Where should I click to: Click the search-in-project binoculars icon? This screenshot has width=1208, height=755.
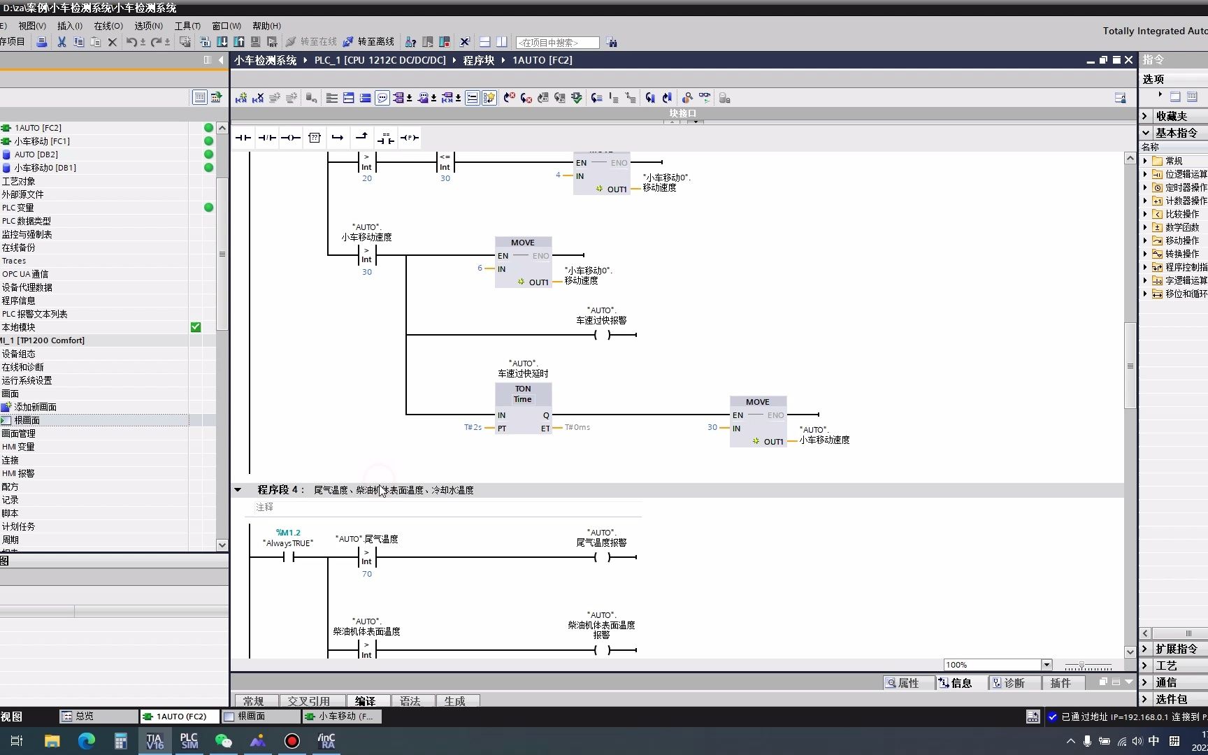[x=612, y=43]
